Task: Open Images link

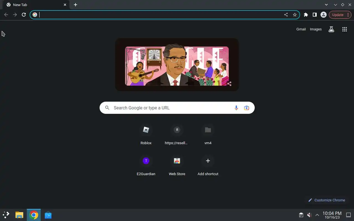Action: point(316,29)
